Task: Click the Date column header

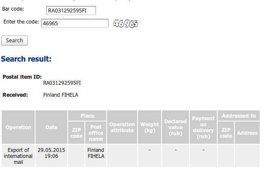Action: tap(51, 127)
